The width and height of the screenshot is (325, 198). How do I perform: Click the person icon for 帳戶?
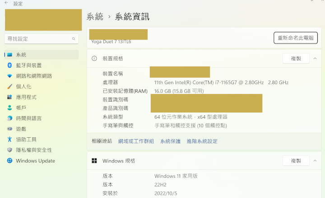click(9, 108)
